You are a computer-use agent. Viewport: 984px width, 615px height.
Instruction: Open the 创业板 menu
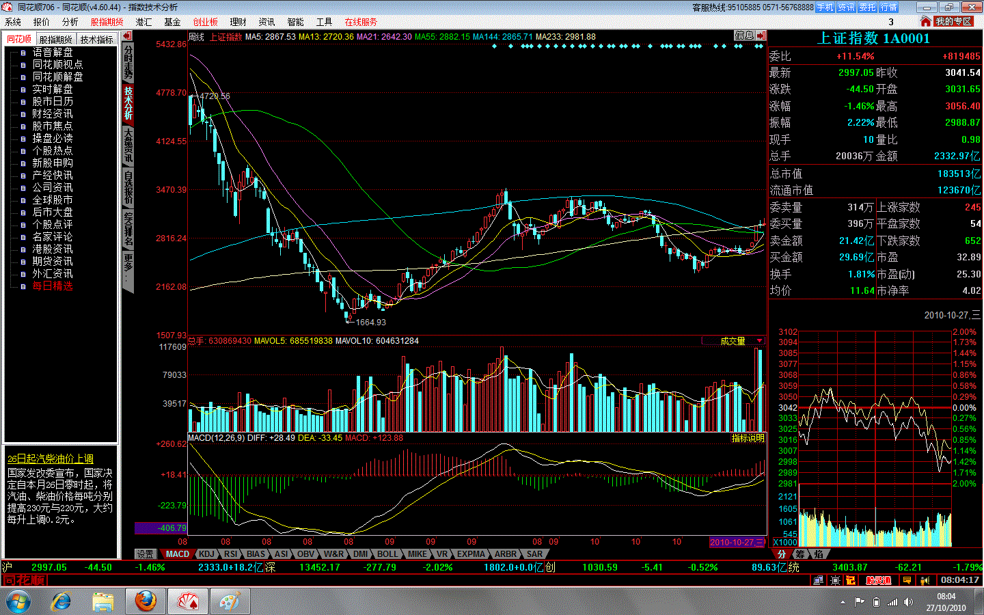(x=205, y=22)
